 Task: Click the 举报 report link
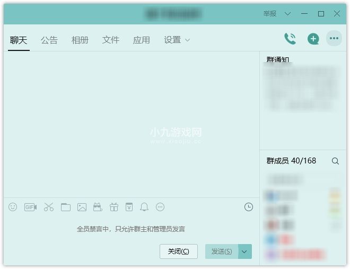click(x=270, y=14)
